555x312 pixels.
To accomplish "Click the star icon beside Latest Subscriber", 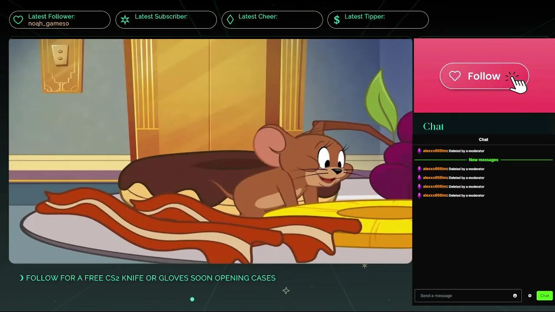I will 125,20.
